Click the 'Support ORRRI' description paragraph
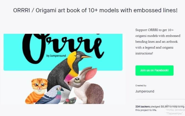 coord(158,42)
